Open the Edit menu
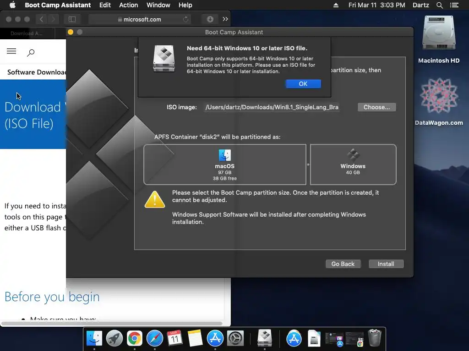The image size is (469, 351). 105,5
